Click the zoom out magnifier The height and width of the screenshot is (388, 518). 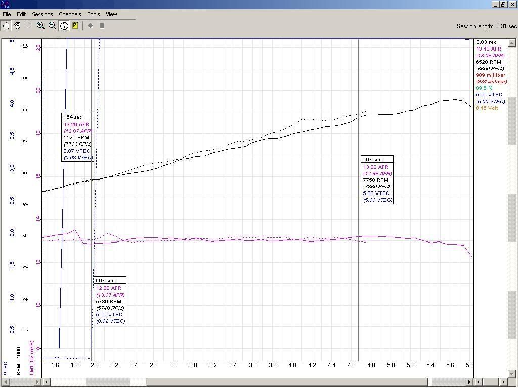52,26
